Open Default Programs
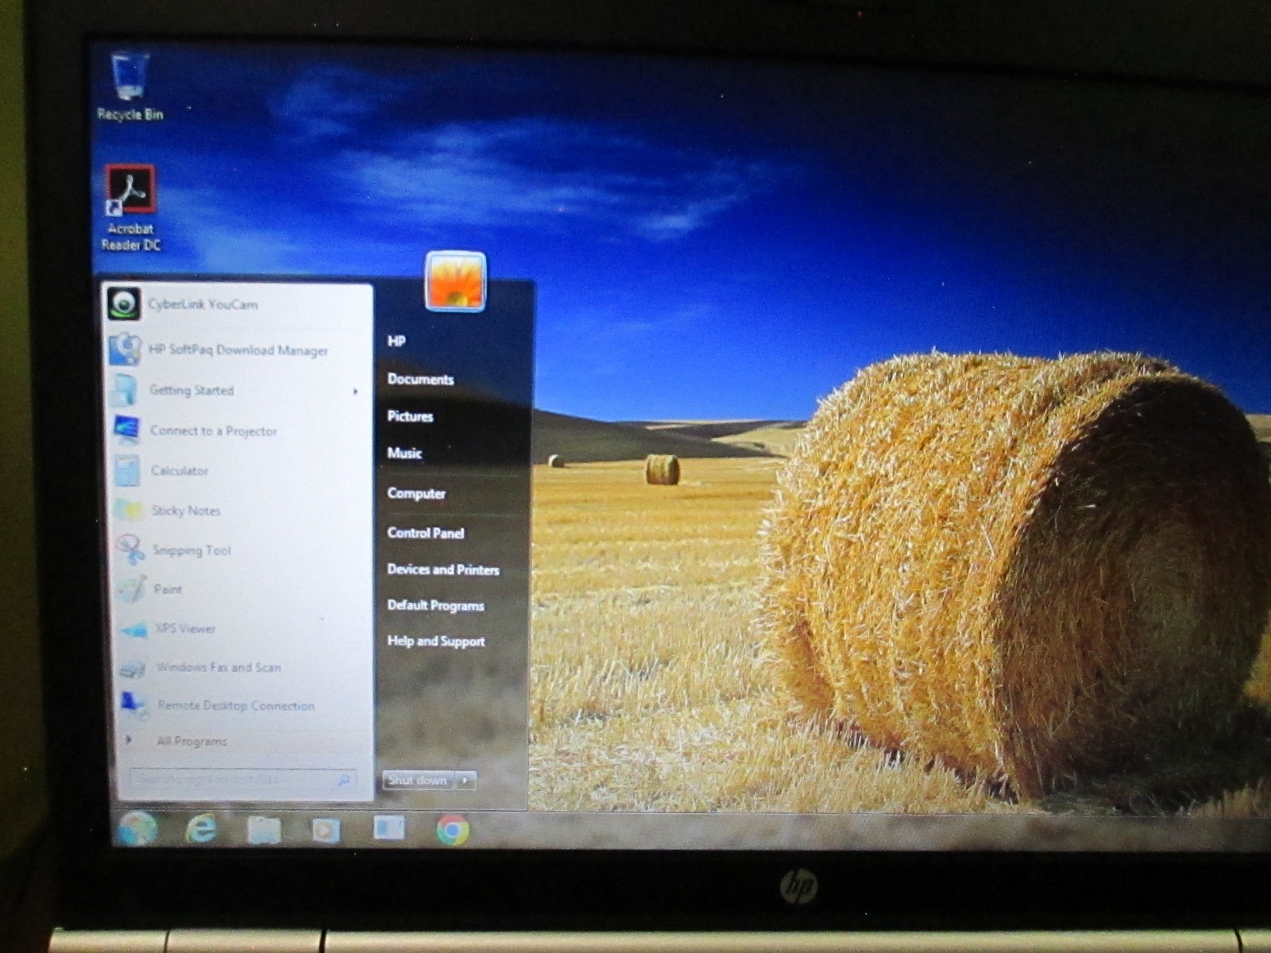The width and height of the screenshot is (1271, 953). click(435, 605)
